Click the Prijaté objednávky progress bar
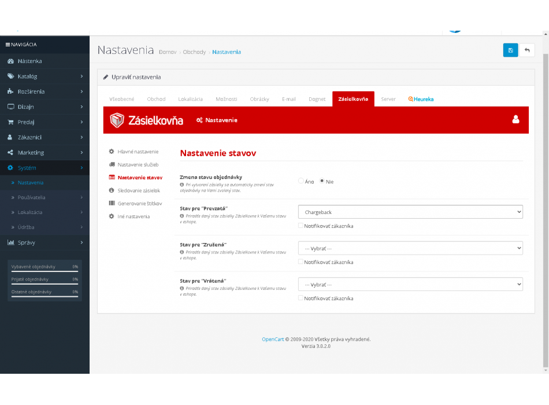This screenshot has height=405, width=549. tap(44, 283)
